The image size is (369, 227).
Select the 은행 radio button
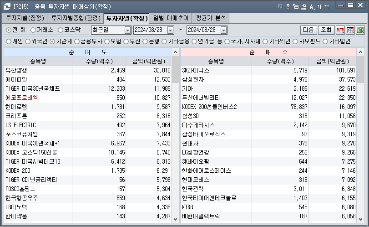coord(145,41)
